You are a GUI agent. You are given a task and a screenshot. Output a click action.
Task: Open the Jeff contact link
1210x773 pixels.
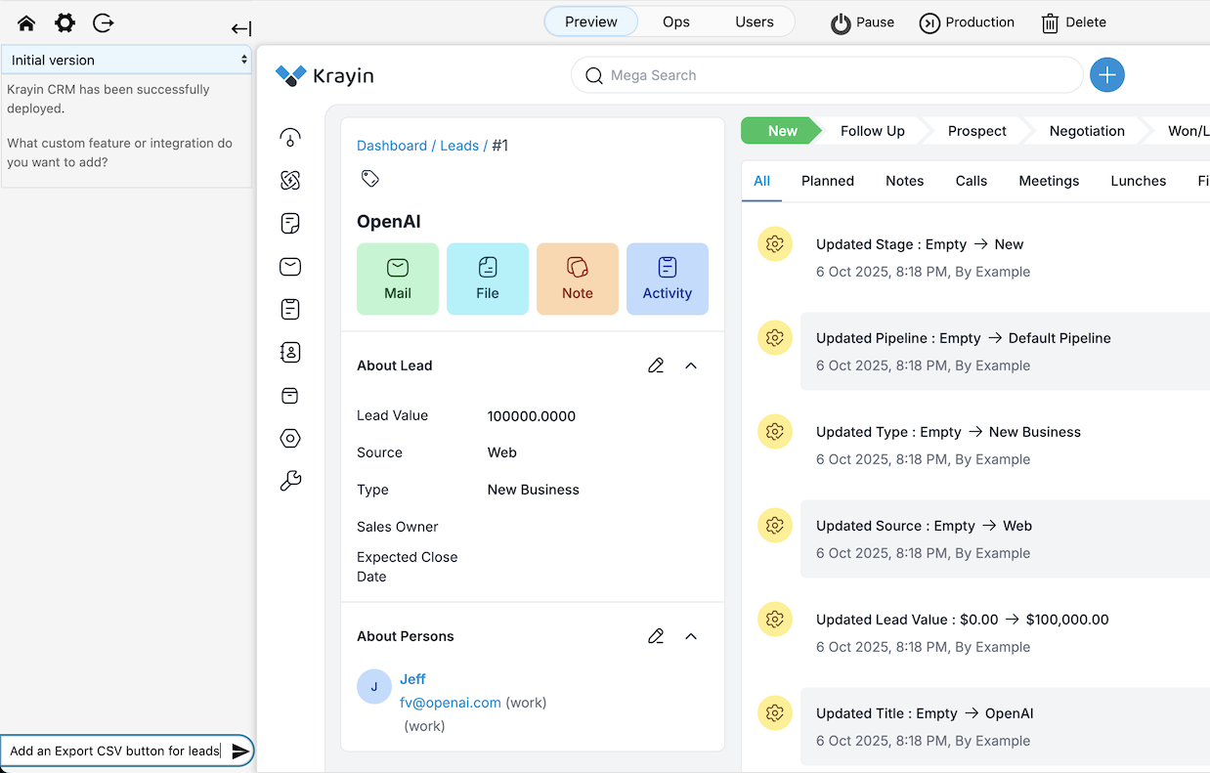tap(412, 679)
